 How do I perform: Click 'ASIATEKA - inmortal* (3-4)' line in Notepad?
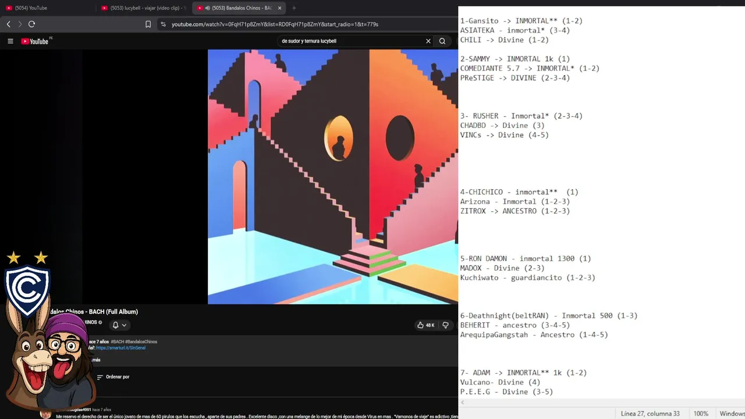(515, 30)
